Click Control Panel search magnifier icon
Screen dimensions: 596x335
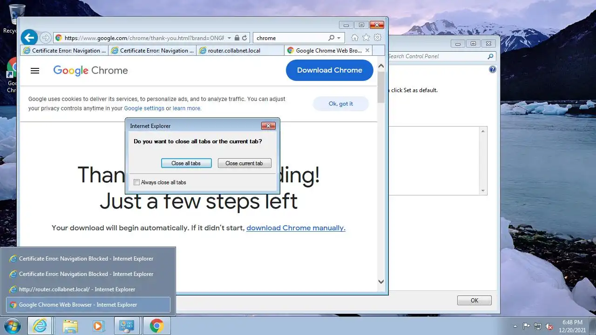pyautogui.click(x=490, y=56)
